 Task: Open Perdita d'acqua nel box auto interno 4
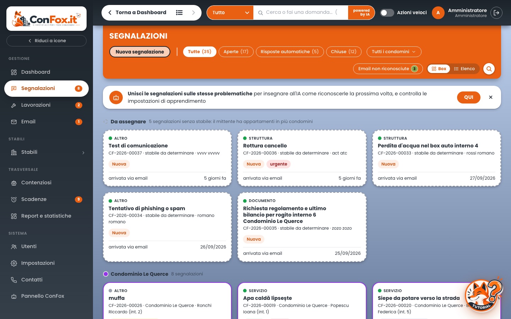436,158
